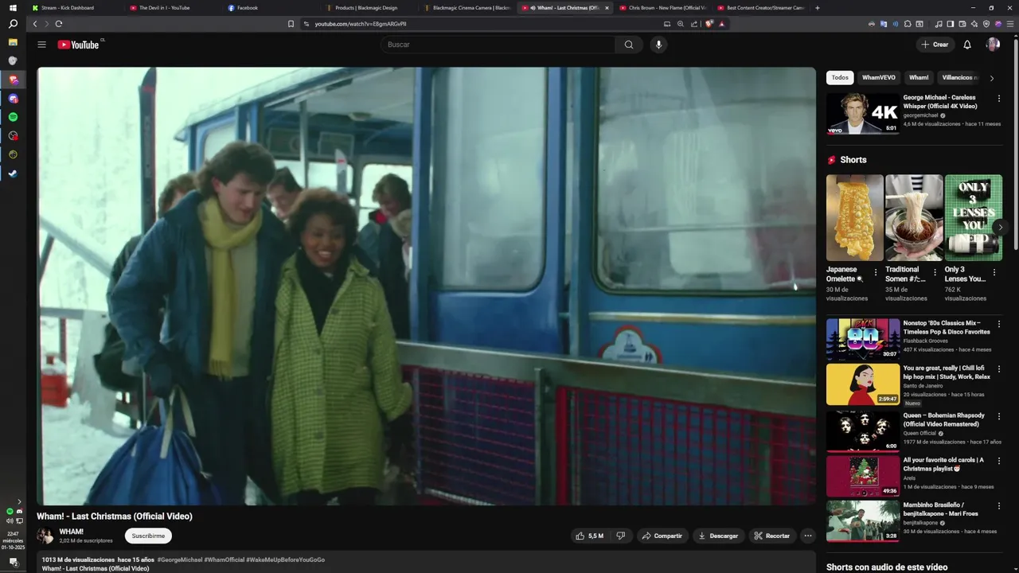The image size is (1019, 573).
Task: Open the page zoom magnifier in address bar
Action: coord(681,24)
